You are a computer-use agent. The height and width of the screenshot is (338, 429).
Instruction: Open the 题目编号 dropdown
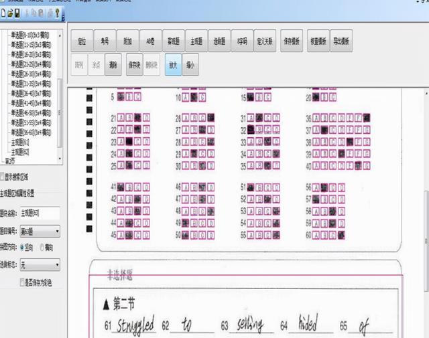point(40,232)
